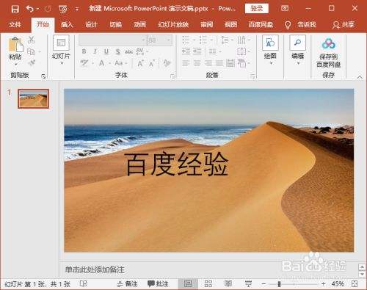Click the Cut scissors icon

[x=31, y=40]
